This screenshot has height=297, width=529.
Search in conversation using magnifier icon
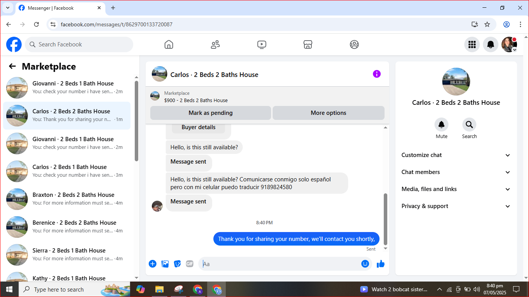click(x=469, y=125)
